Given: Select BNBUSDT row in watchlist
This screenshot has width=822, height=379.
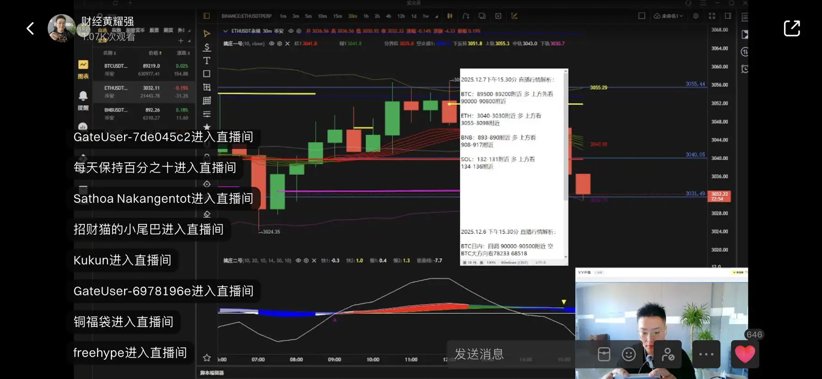Looking at the screenshot, I should pos(144,114).
